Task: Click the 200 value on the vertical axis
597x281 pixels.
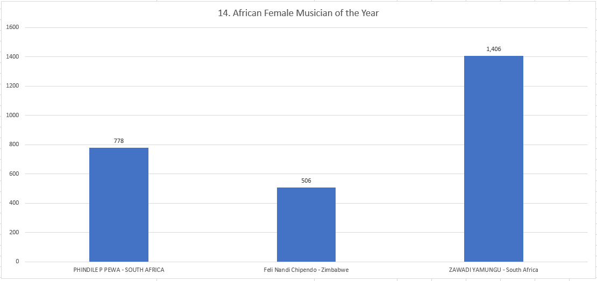Action: (x=14, y=232)
